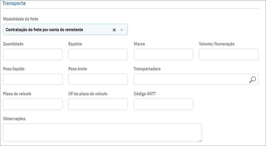
Task: Open the Modalidade do frete dropdown arrow
Action: 121,30
